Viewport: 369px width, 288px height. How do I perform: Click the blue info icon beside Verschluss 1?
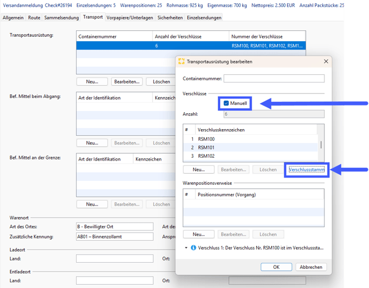pos(193,248)
